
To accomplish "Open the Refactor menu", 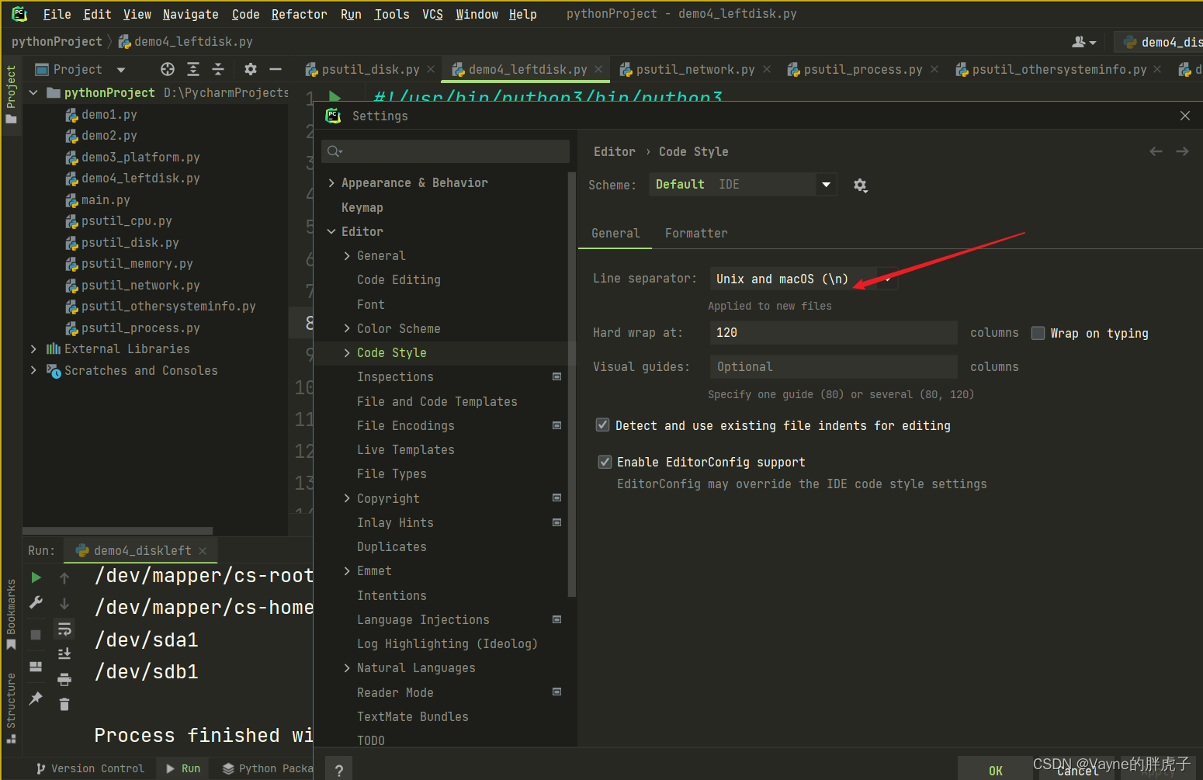I will (x=299, y=14).
